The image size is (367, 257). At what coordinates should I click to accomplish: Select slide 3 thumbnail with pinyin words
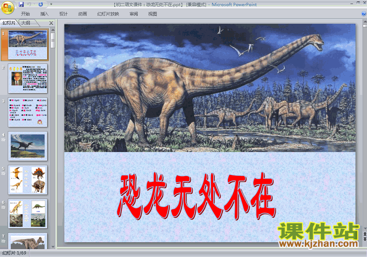click(x=28, y=112)
